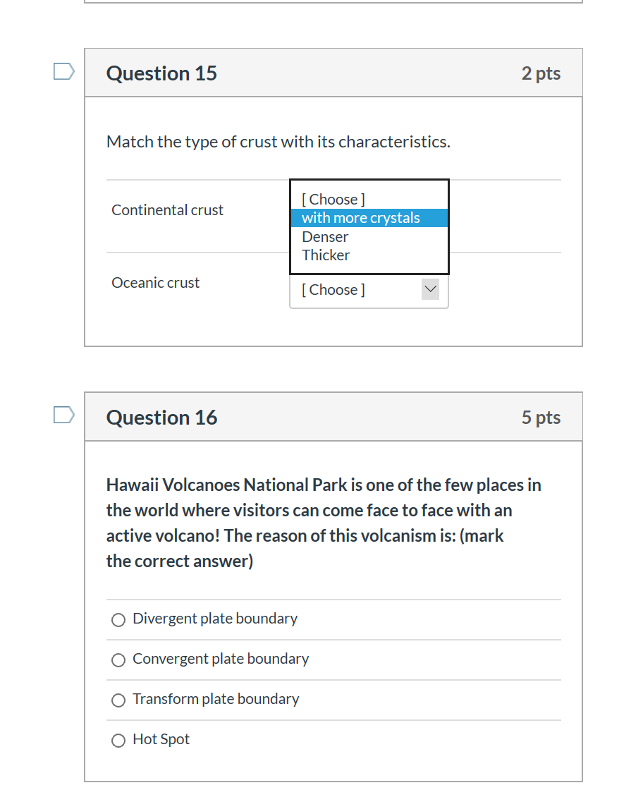643x802 pixels.
Task: Click the Question 15 heading
Action: pos(161,73)
